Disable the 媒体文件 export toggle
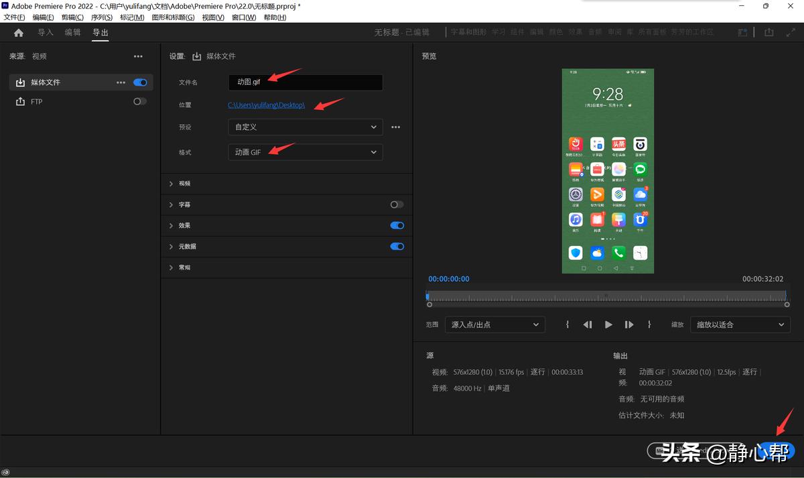 point(140,82)
